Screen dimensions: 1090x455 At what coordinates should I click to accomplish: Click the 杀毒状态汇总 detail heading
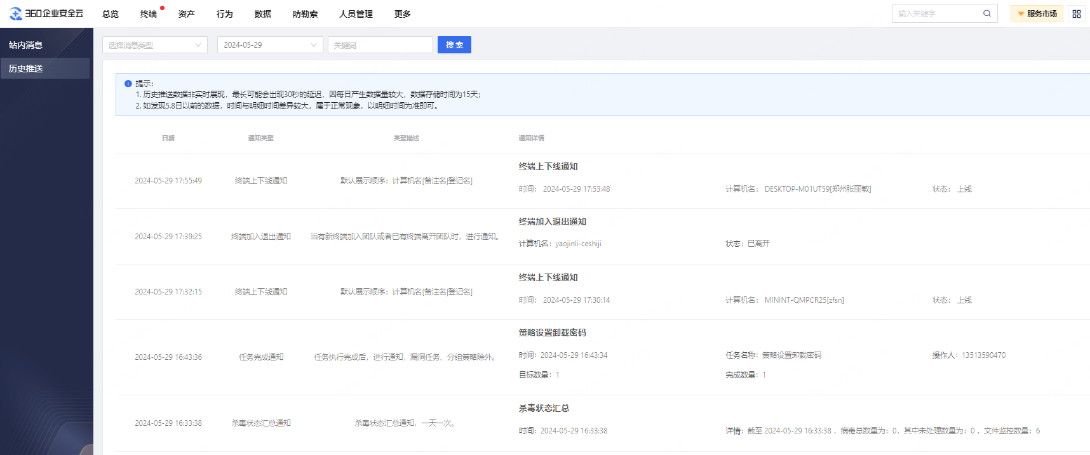click(544, 408)
